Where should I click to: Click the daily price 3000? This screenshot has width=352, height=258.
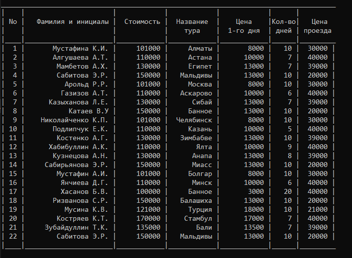(x=256, y=192)
